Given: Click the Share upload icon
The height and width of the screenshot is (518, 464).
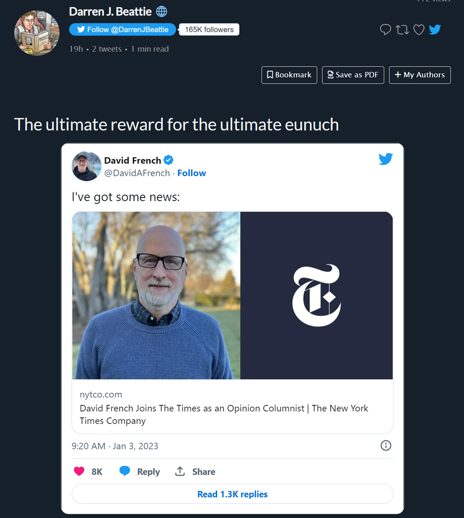Looking at the screenshot, I should 180,471.
